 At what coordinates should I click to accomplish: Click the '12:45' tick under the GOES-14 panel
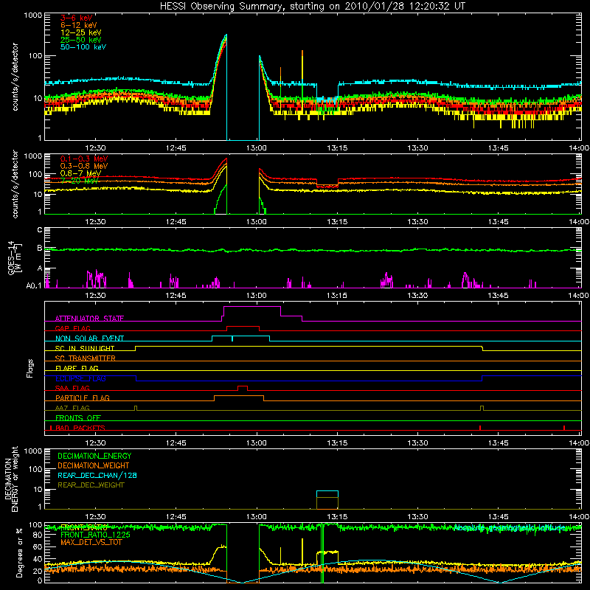point(176,295)
